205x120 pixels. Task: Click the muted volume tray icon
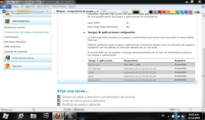point(183,116)
